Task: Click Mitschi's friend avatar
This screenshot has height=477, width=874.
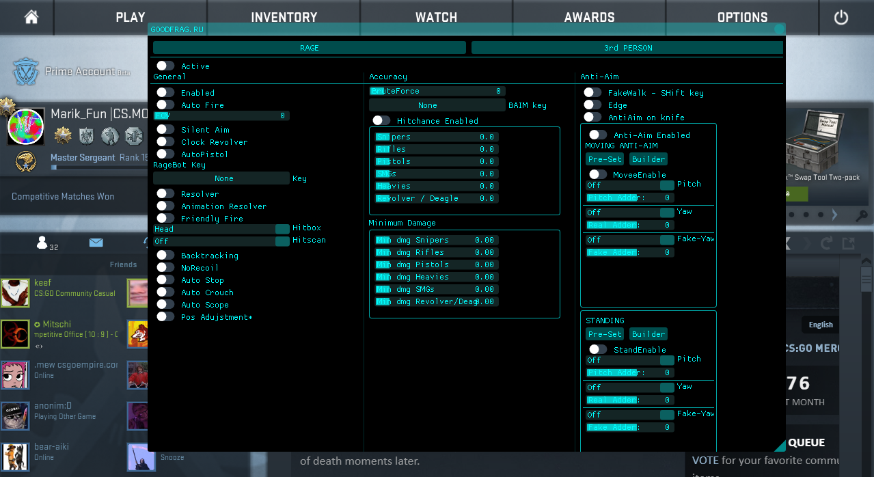Action: tap(15, 334)
